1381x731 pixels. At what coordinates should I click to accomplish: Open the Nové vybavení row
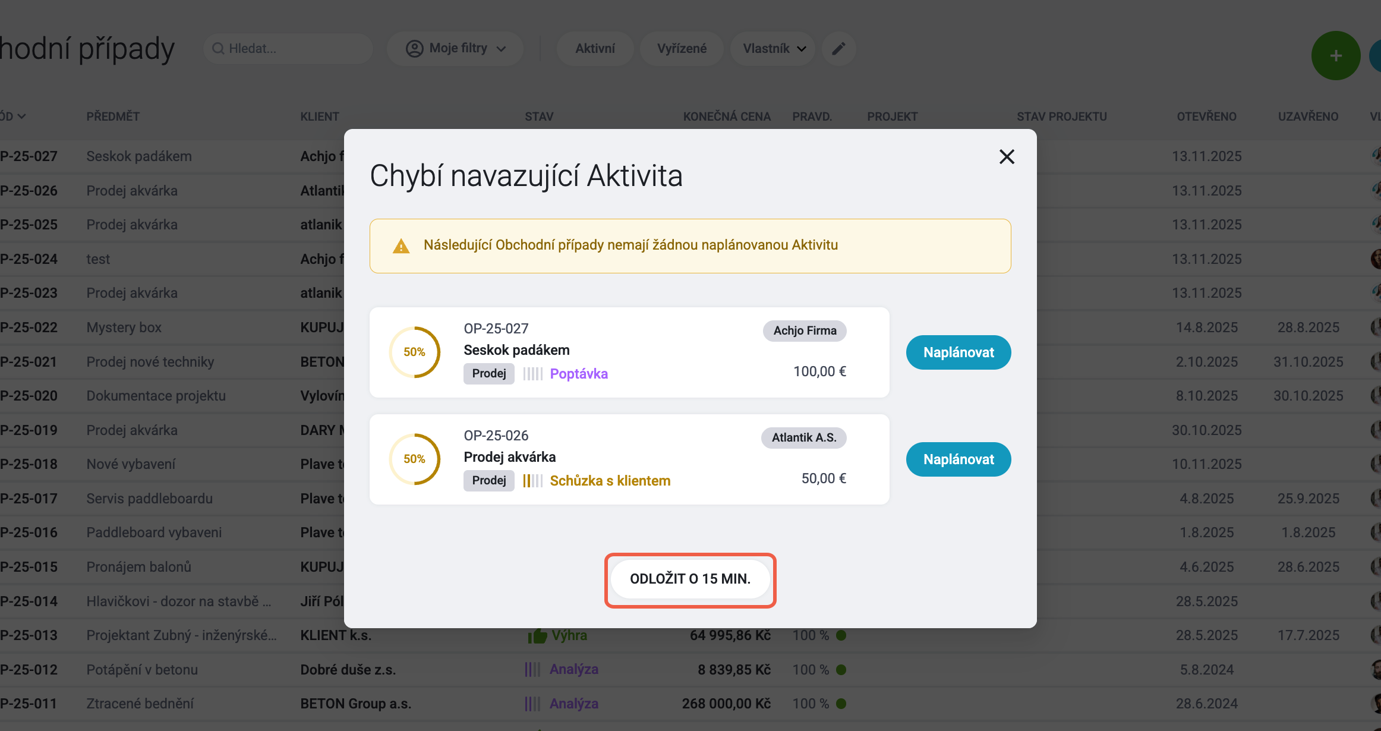[131, 464]
